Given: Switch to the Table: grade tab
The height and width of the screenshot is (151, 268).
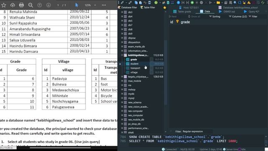Looking at the screenshot, I should click(182, 11).
